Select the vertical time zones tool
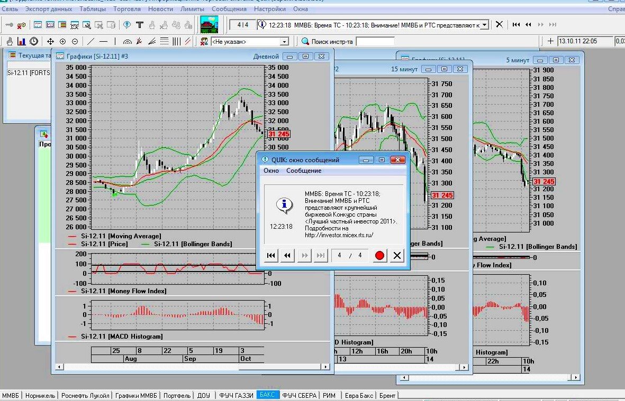The height and width of the screenshot is (401, 625). click(176, 41)
